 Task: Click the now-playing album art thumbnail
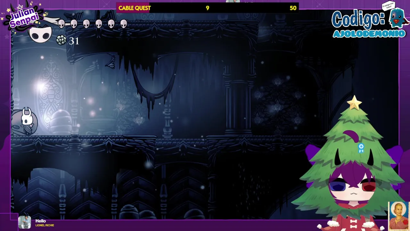pos(24,222)
